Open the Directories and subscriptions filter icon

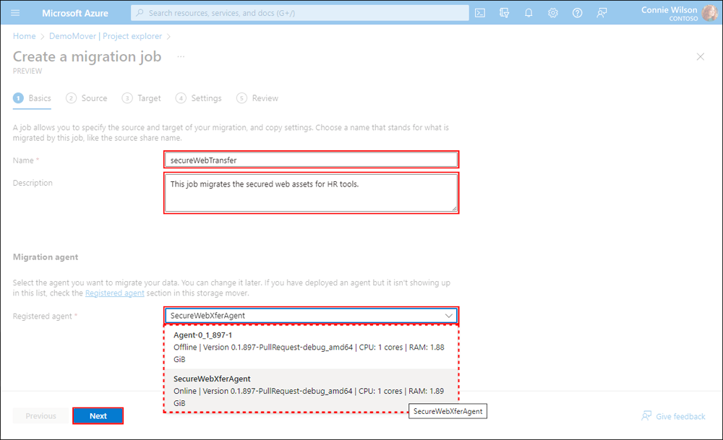point(505,13)
